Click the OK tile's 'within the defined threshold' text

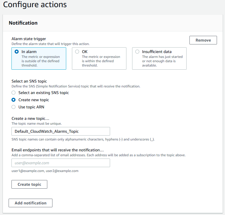click(x=101, y=61)
